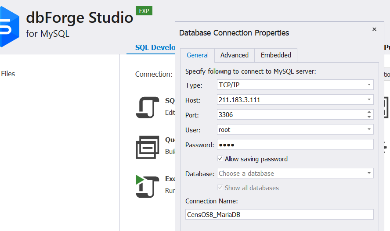This screenshot has height=231, width=390.
Task: Open the SQL Development tab
Action: click(x=155, y=47)
